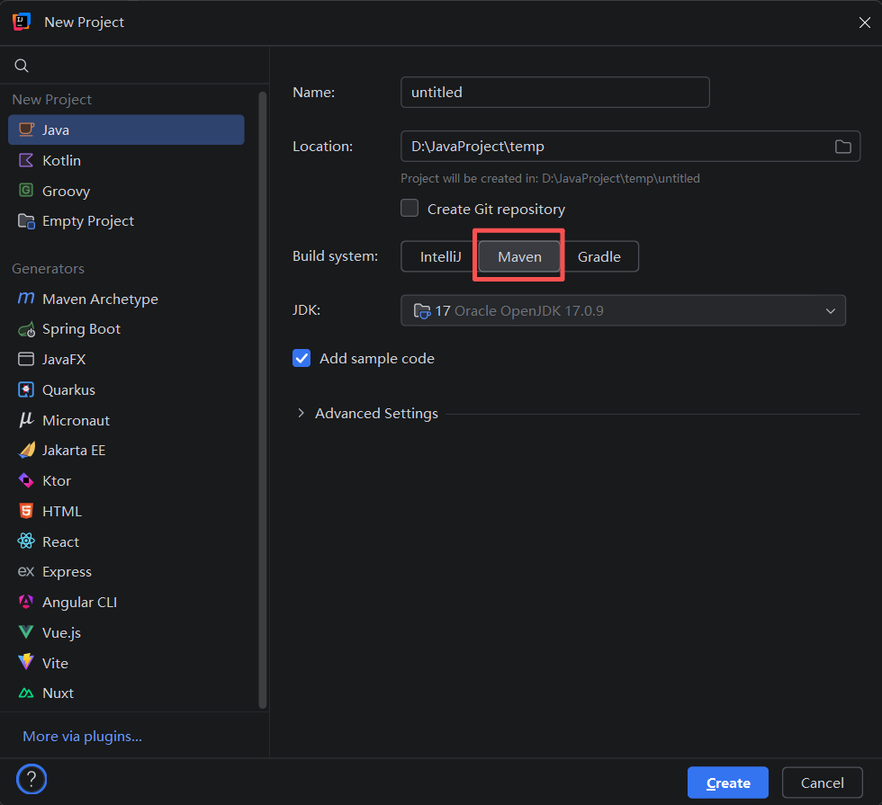Enable Create Git repository checkbox
Viewport: 882px width, 805px height.
click(x=409, y=208)
